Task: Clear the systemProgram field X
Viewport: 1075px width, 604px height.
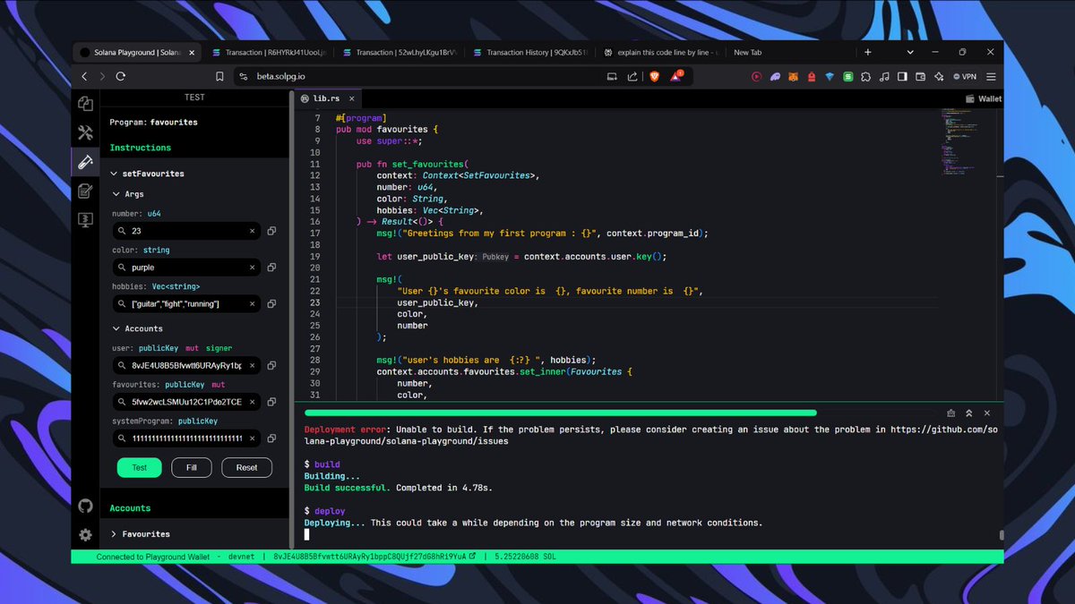Action: (x=252, y=438)
